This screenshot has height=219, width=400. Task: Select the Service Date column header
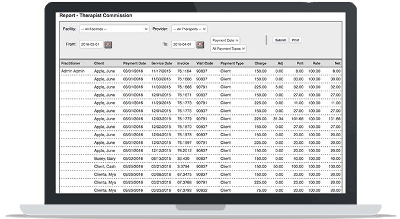pyautogui.click(x=161, y=63)
